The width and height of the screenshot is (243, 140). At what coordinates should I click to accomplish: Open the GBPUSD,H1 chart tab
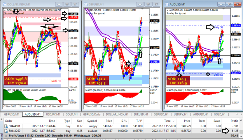coord(161,114)
